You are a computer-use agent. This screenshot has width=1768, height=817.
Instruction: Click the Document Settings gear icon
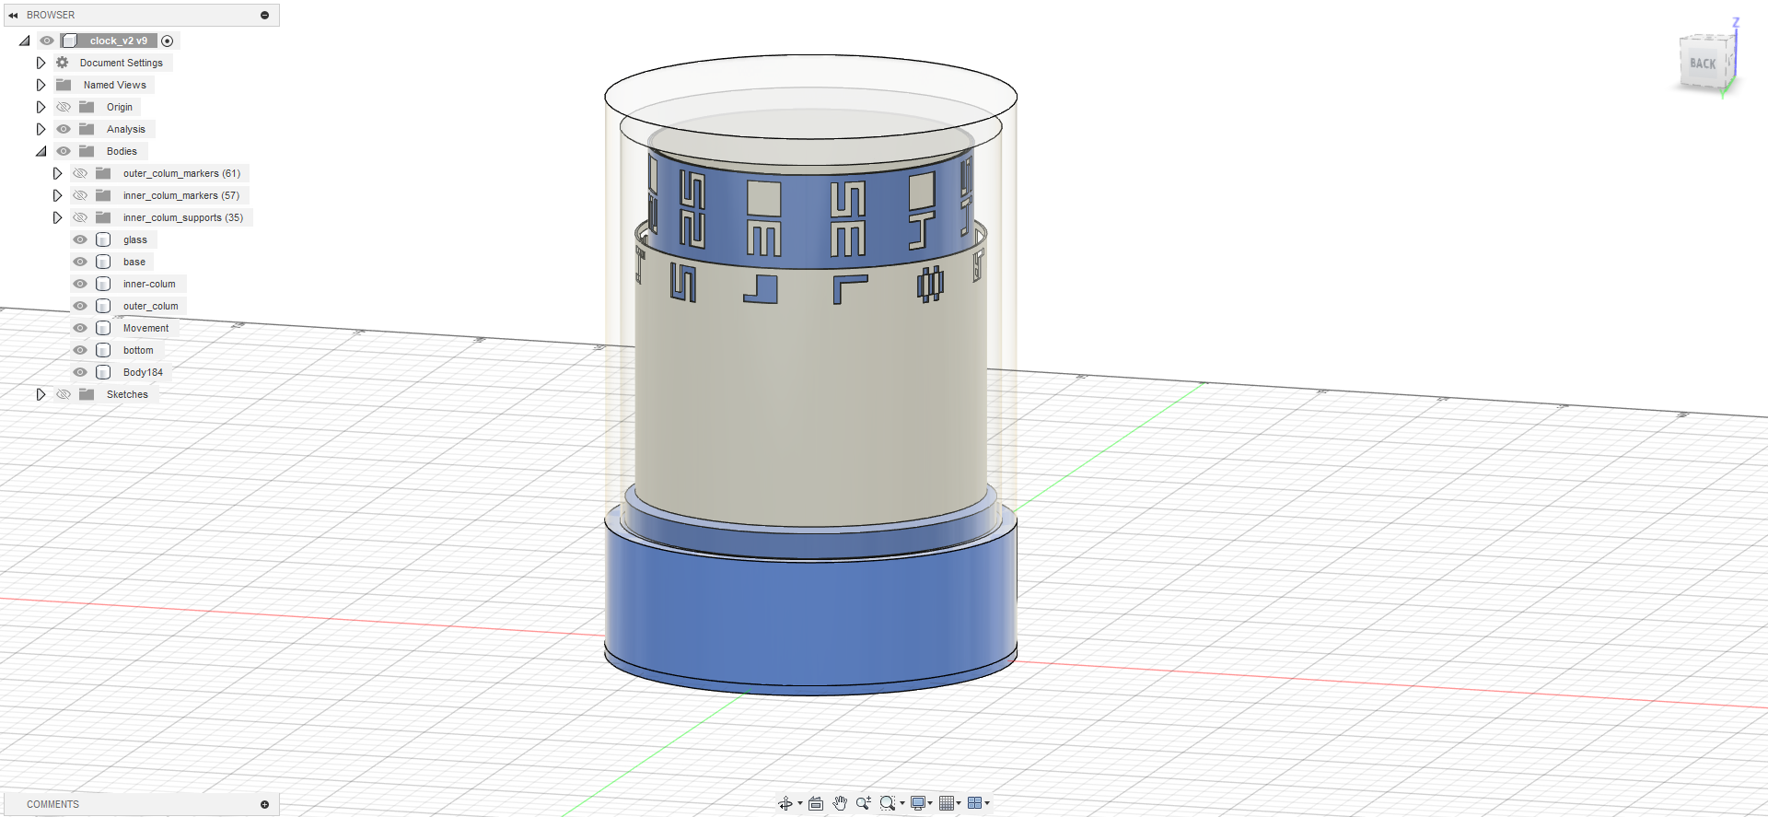pos(63,63)
